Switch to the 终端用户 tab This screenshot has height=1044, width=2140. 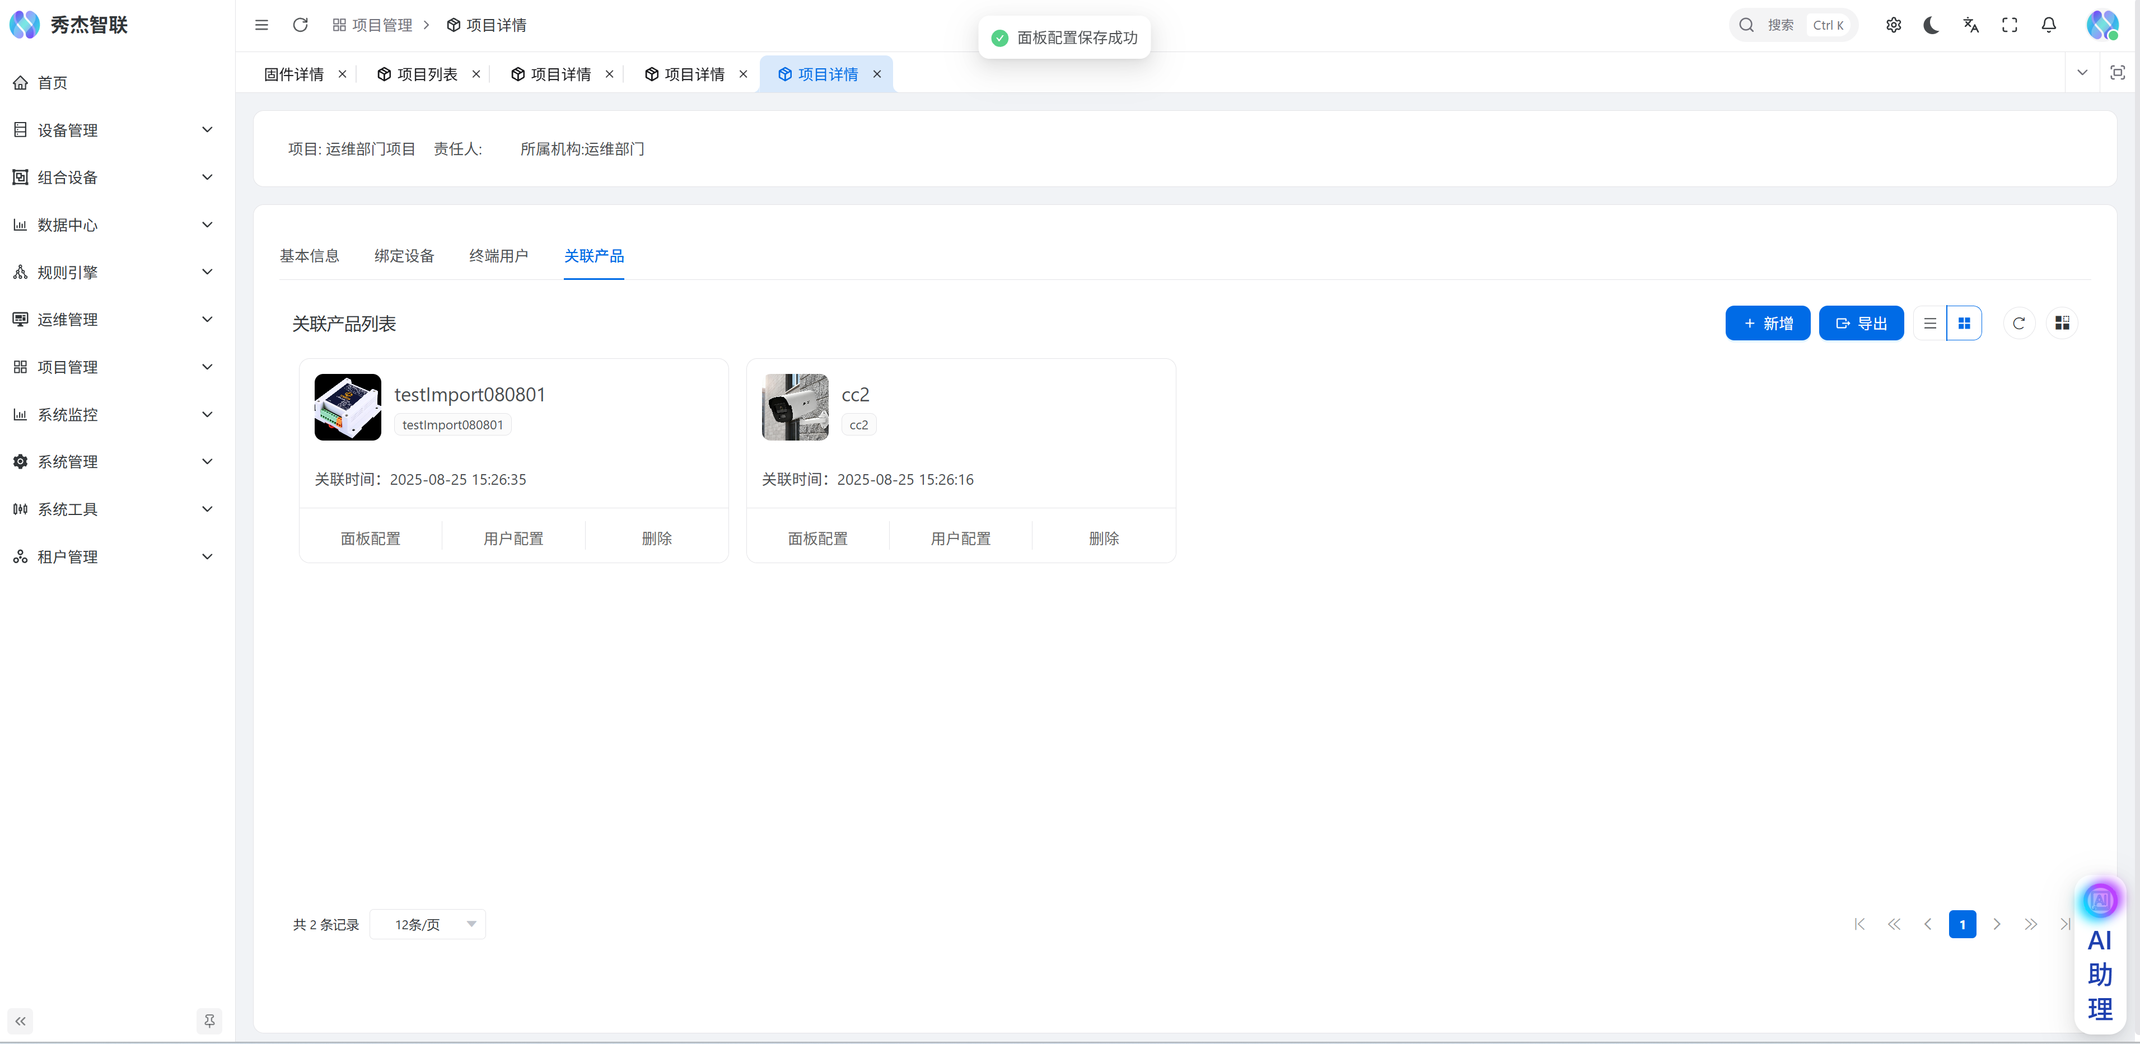click(x=498, y=256)
